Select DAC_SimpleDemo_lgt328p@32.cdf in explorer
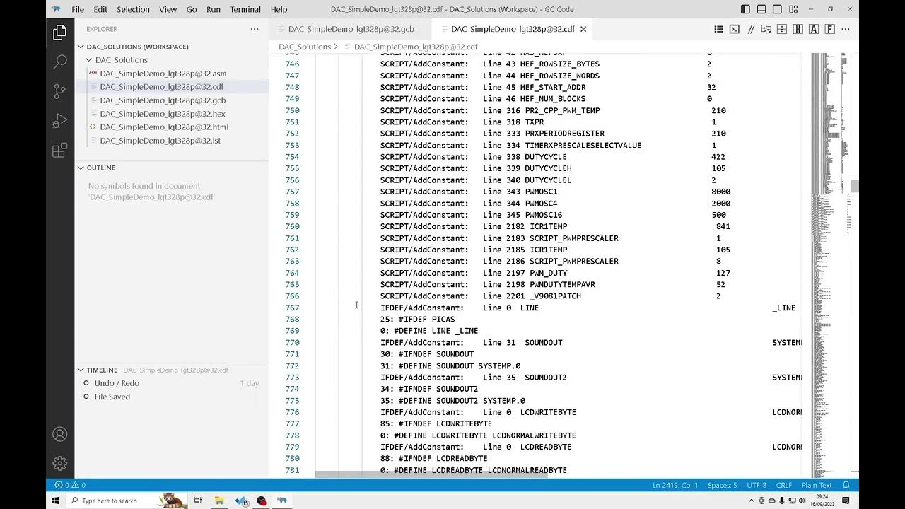This screenshot has height=509, width=905. tap(171, 87)
